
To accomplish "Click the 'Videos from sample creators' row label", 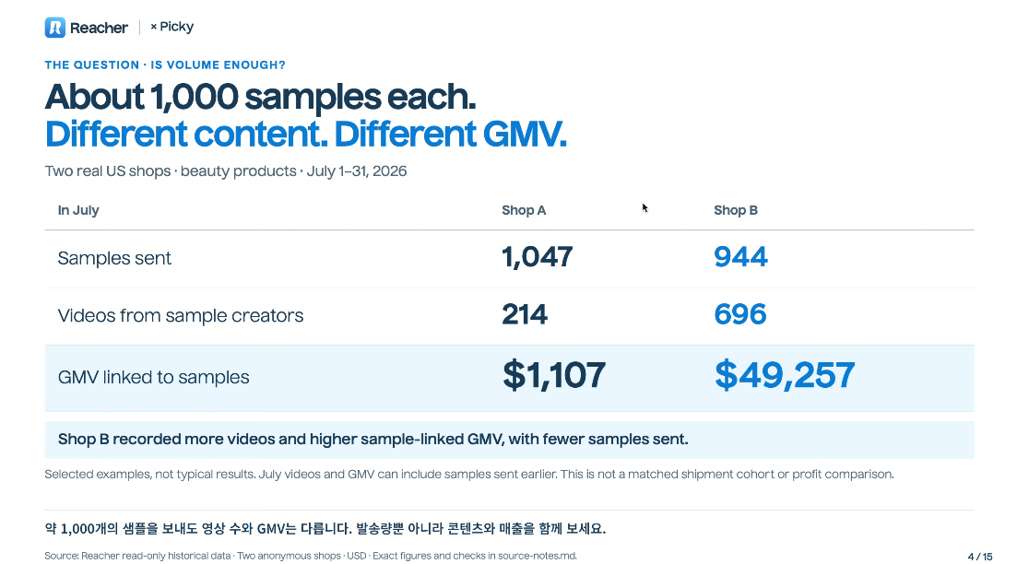I will [x=181, y=316].
